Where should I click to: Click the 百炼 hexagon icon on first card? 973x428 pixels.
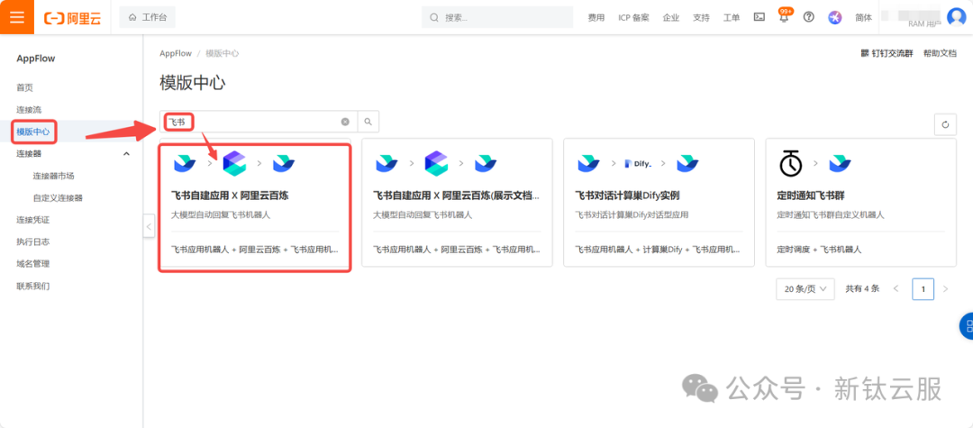tap(234, 163)
